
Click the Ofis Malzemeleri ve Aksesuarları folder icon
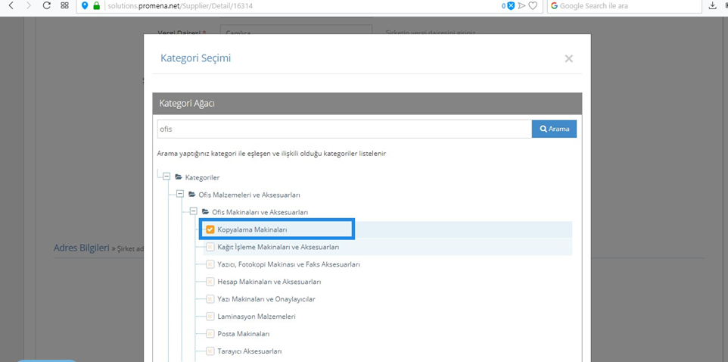tap(191, 194)
